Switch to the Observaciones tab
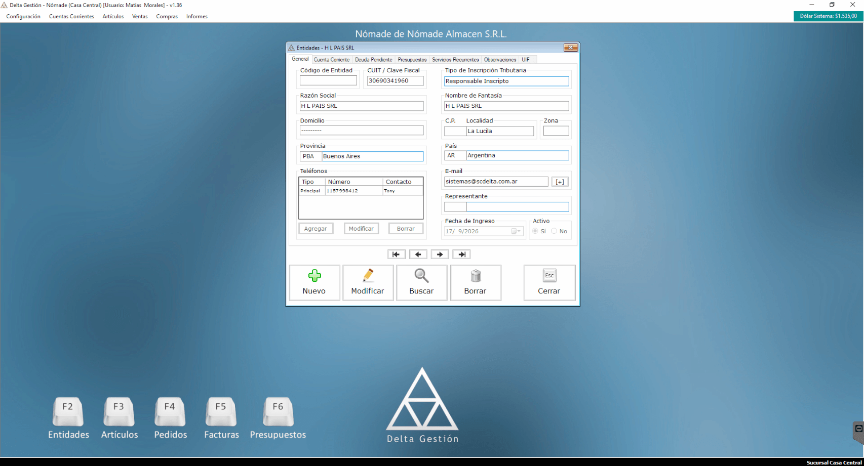The width and height of the screenshot is (864, 466). pos(500,60)
